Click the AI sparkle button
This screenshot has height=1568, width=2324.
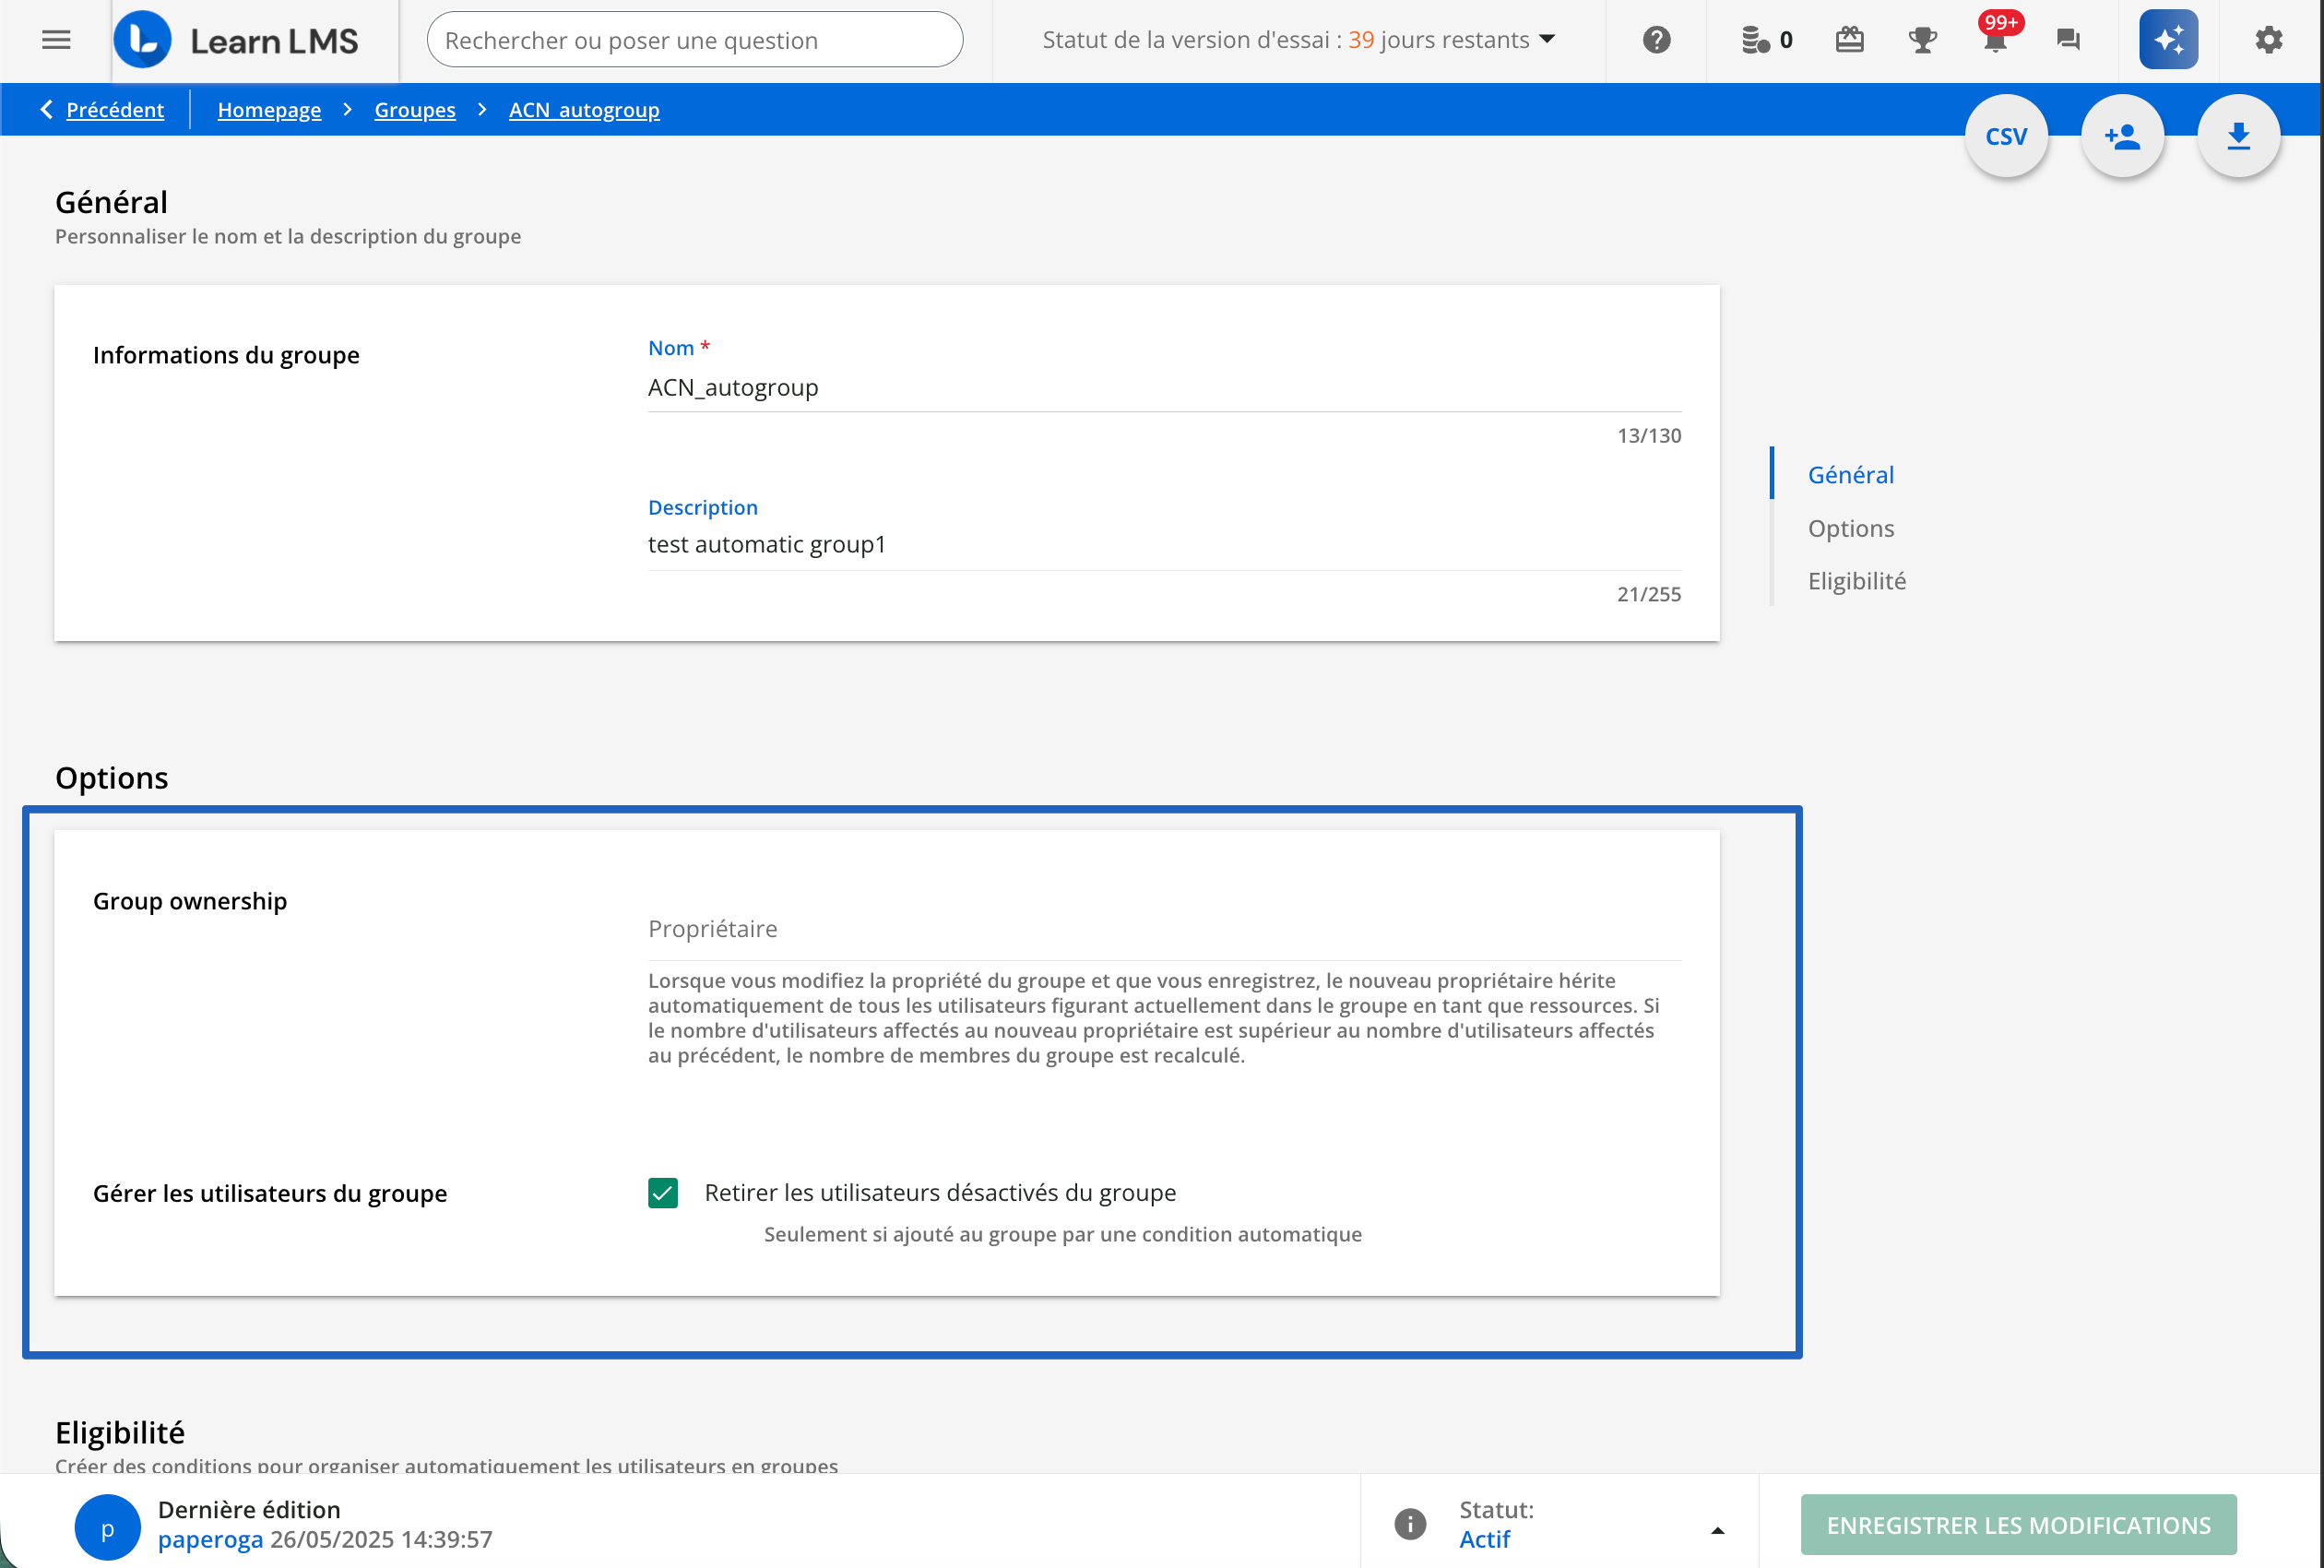click(x=2167, y=40)
